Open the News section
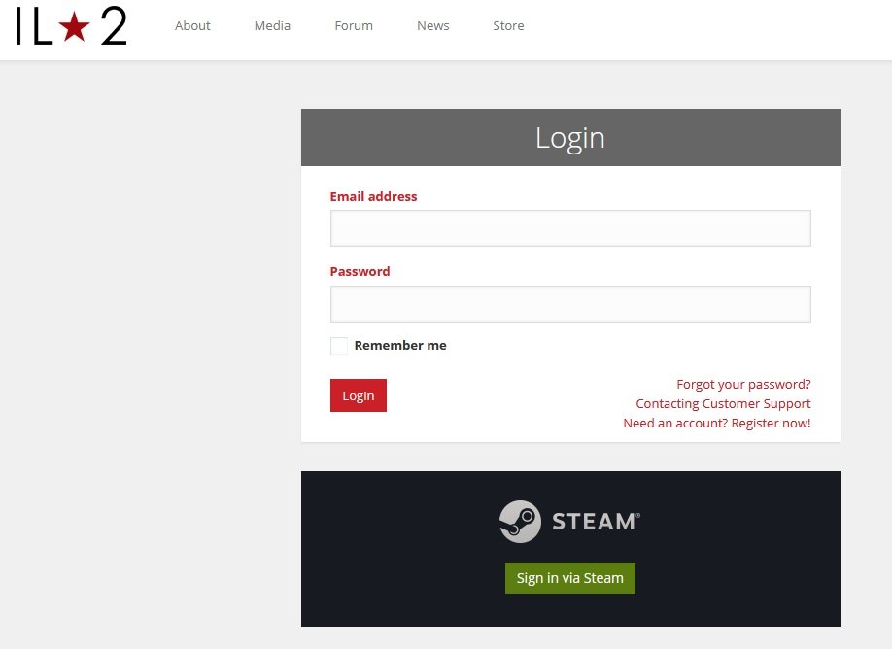The height and width of the screenshot is (649, 892). [x=433, y=25]
